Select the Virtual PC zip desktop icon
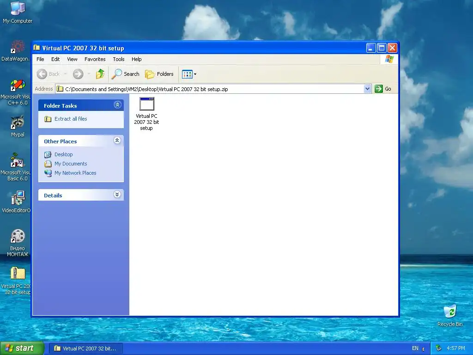473x355 pixels. click(x=16, y=281)
